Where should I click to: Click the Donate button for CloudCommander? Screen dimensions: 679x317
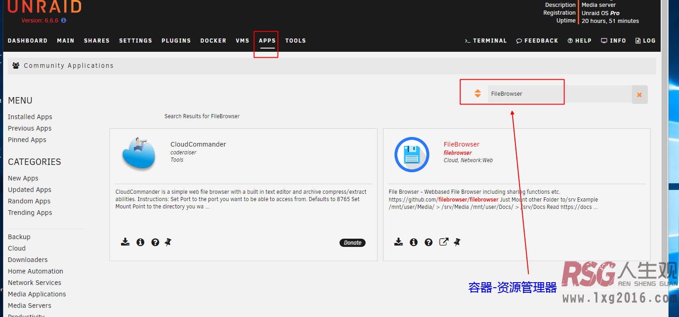point(352,243)
